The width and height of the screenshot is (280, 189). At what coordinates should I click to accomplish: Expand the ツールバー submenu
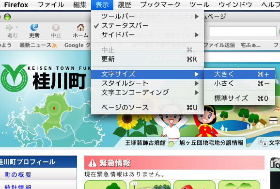click(147, 16)
